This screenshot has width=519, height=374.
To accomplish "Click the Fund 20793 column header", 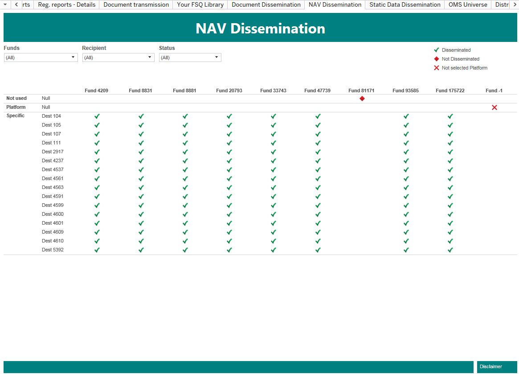I will [229, 90].
